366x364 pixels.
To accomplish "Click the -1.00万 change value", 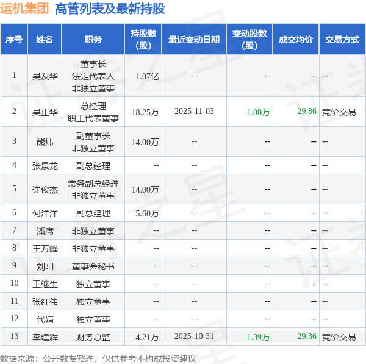I will click(257, 112).
